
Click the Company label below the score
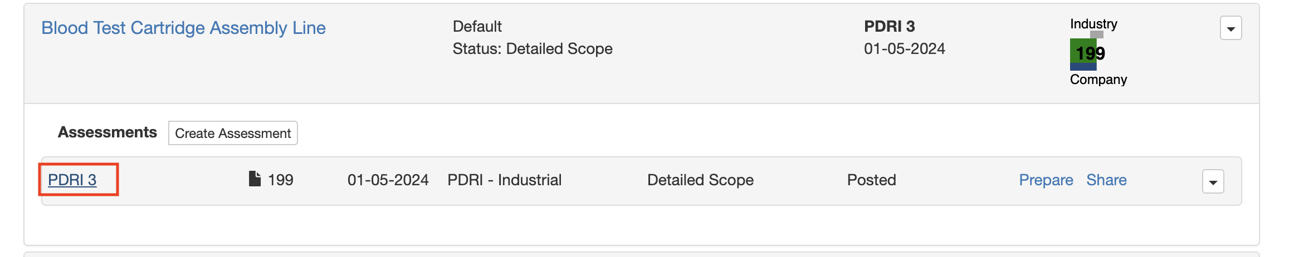1098,80
